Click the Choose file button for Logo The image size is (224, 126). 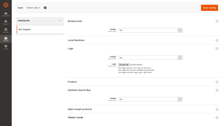click(x=124, y=65)
